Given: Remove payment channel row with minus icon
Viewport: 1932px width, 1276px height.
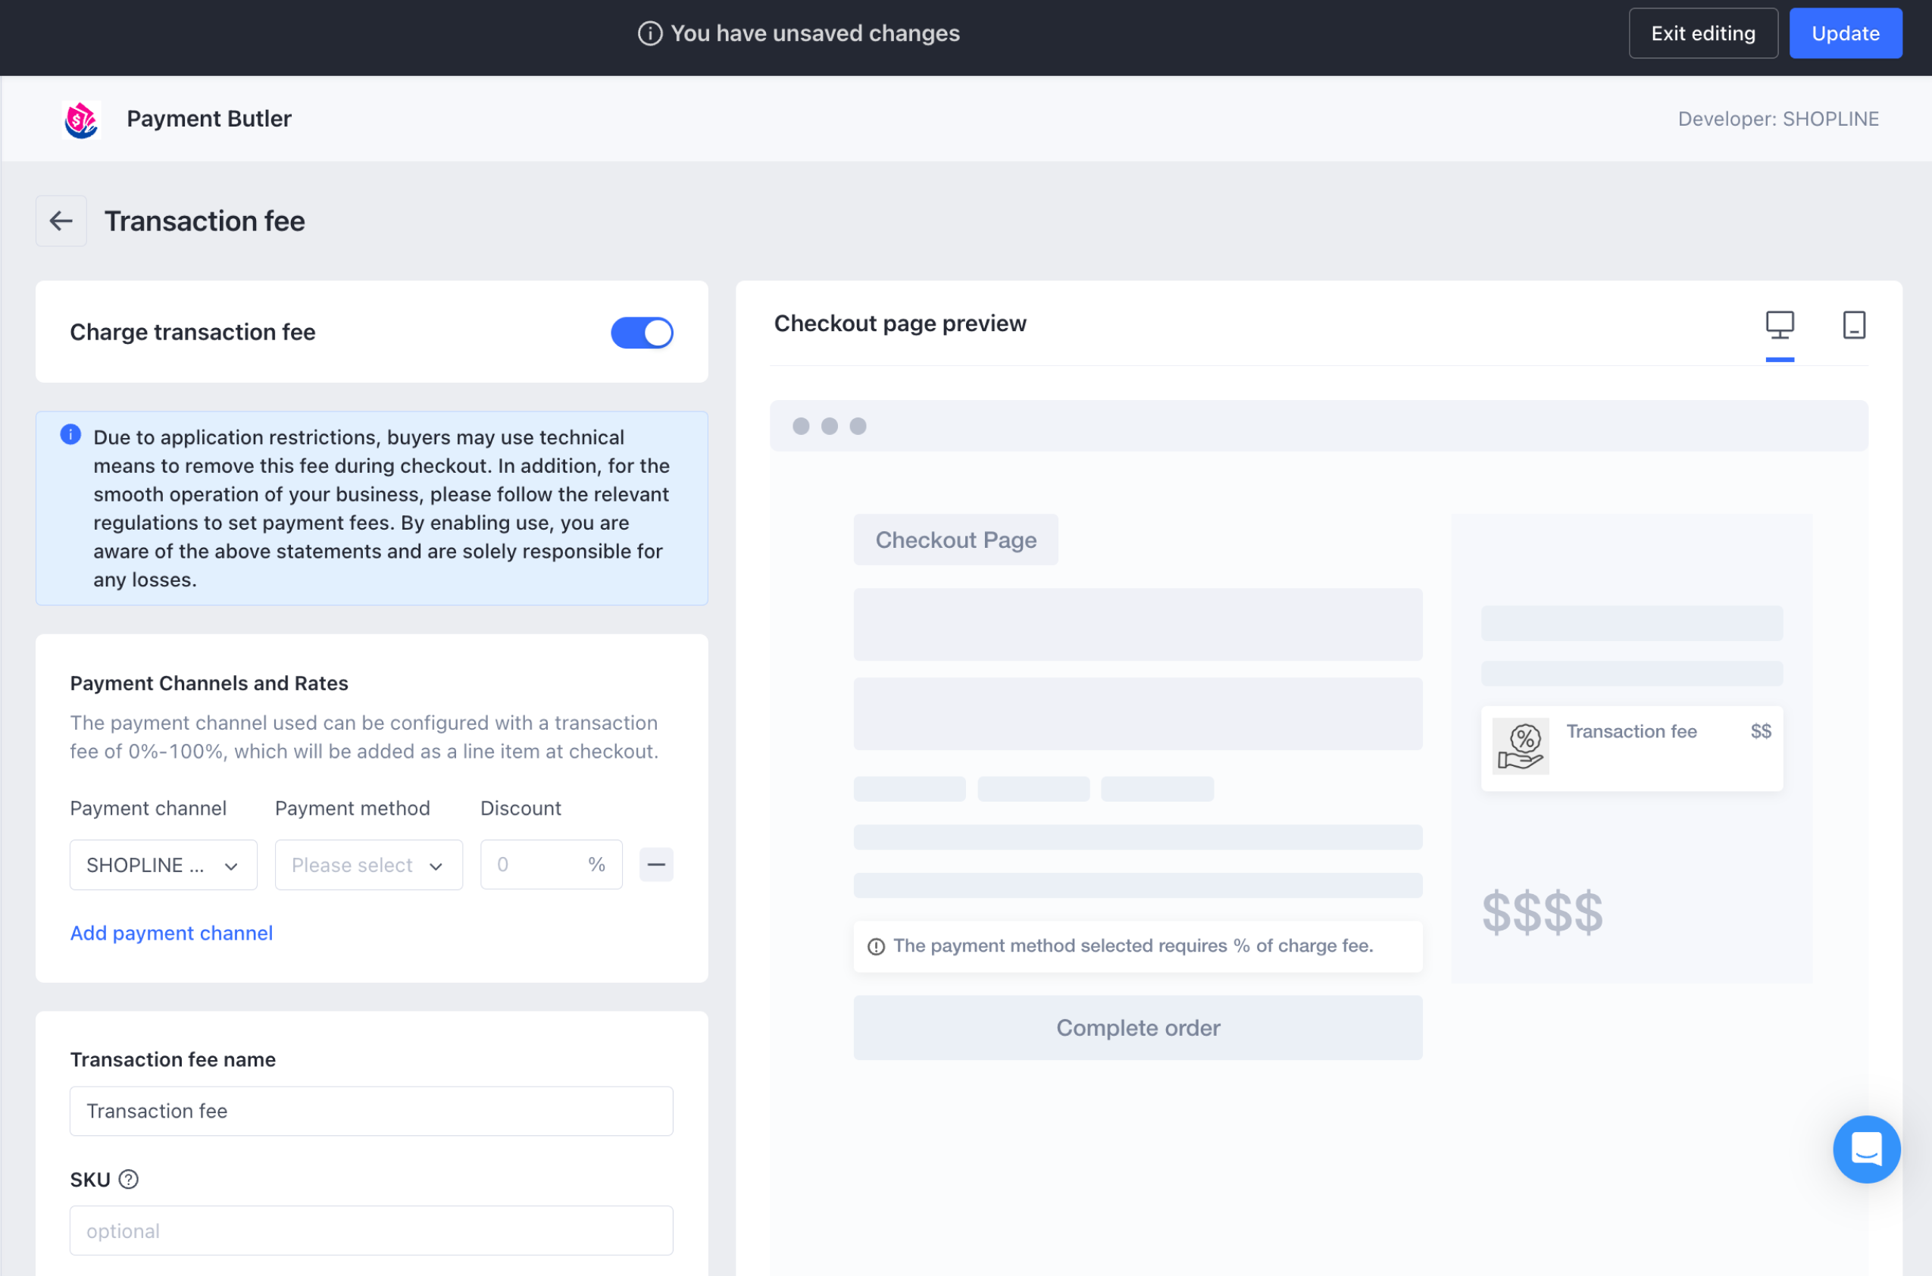Looking at the screenshot, I should (x=655, y=865).
